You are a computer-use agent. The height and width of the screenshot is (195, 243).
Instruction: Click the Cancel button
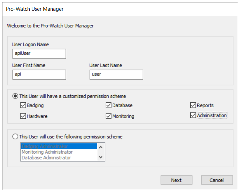(x=217, y=180)
